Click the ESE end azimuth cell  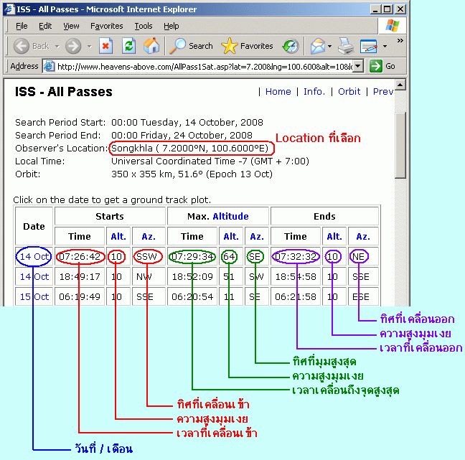[x=363, y=297]
